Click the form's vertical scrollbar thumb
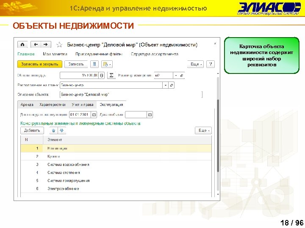The image size is (305, 228). tap(218, 136)
